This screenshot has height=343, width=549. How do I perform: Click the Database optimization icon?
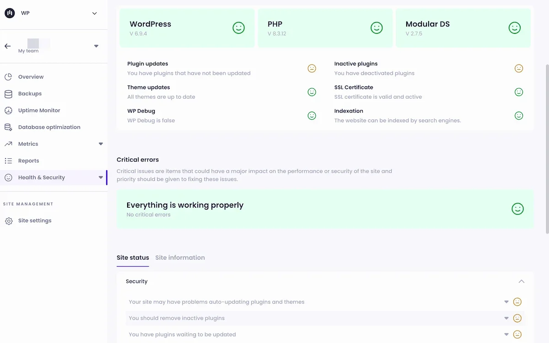pyautogui.click(x=8, y=127)
